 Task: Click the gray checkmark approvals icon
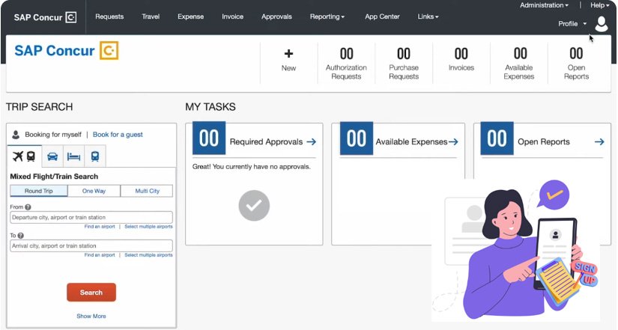pyautogui.click(x=254, y=206)
